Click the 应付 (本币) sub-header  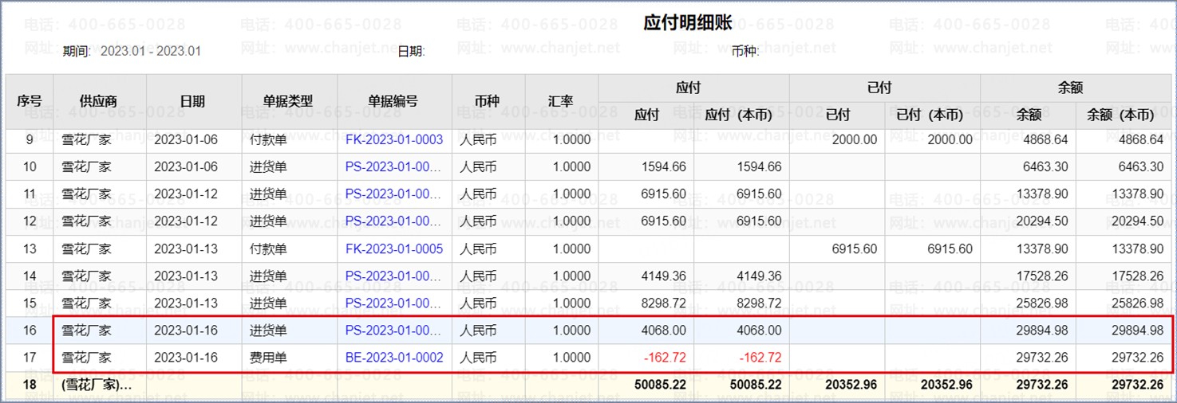(x=740, y=115)
